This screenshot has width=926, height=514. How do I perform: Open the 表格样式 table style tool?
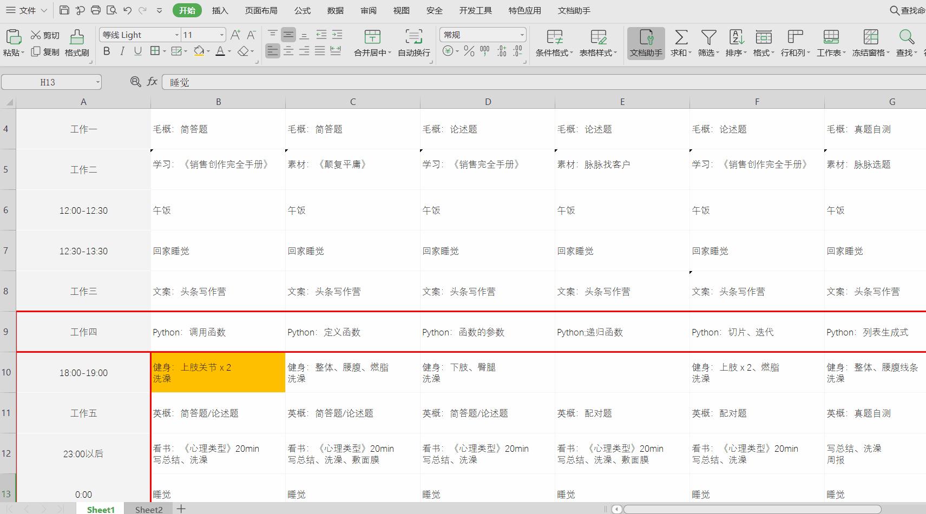coord(597,43)
